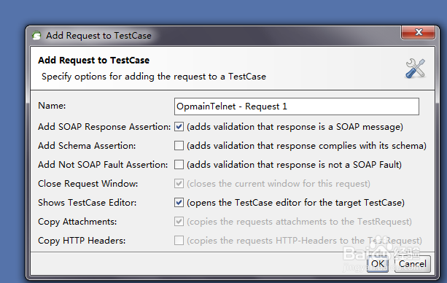447x283 pixels.
Task: Click the "opens the TestCase editor" description
Action: [245, 203]
